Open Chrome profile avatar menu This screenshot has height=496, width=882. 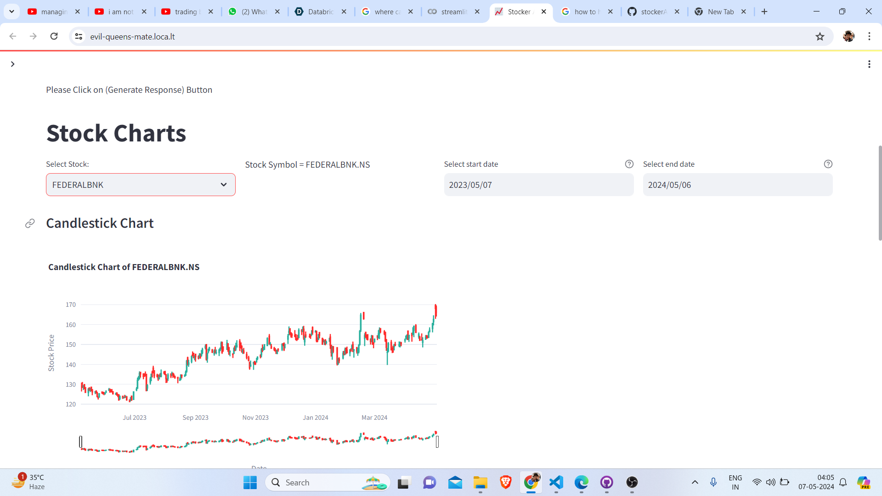tap(848, 37)
